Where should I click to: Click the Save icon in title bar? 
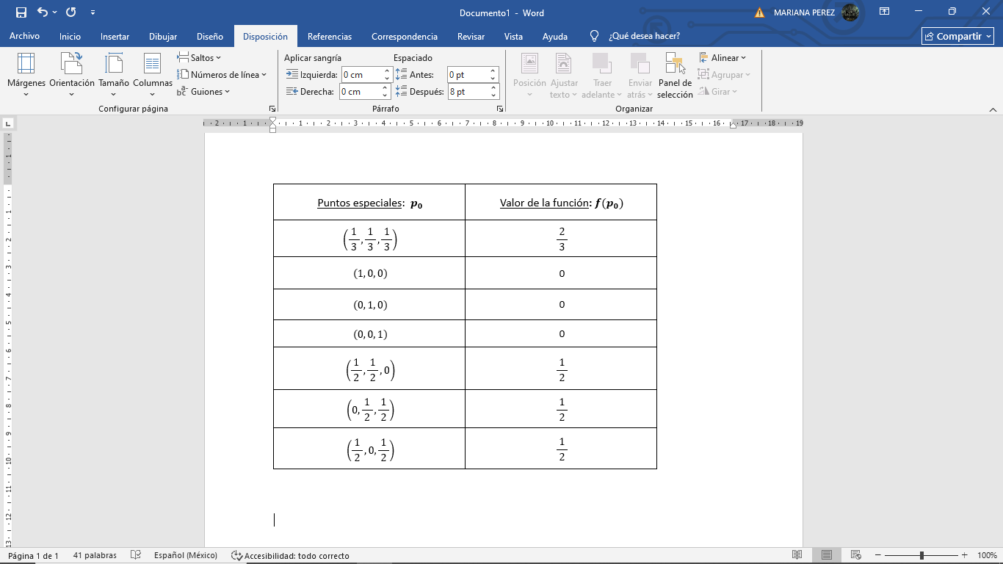tap(21, 12)
